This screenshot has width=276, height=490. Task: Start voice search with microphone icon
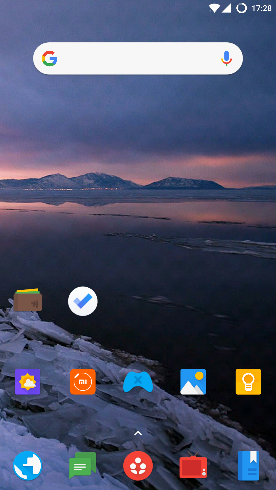226,58
